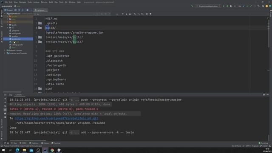
Task: Click folder gutter icon beside bin/ line
Action: coord(40,88)
